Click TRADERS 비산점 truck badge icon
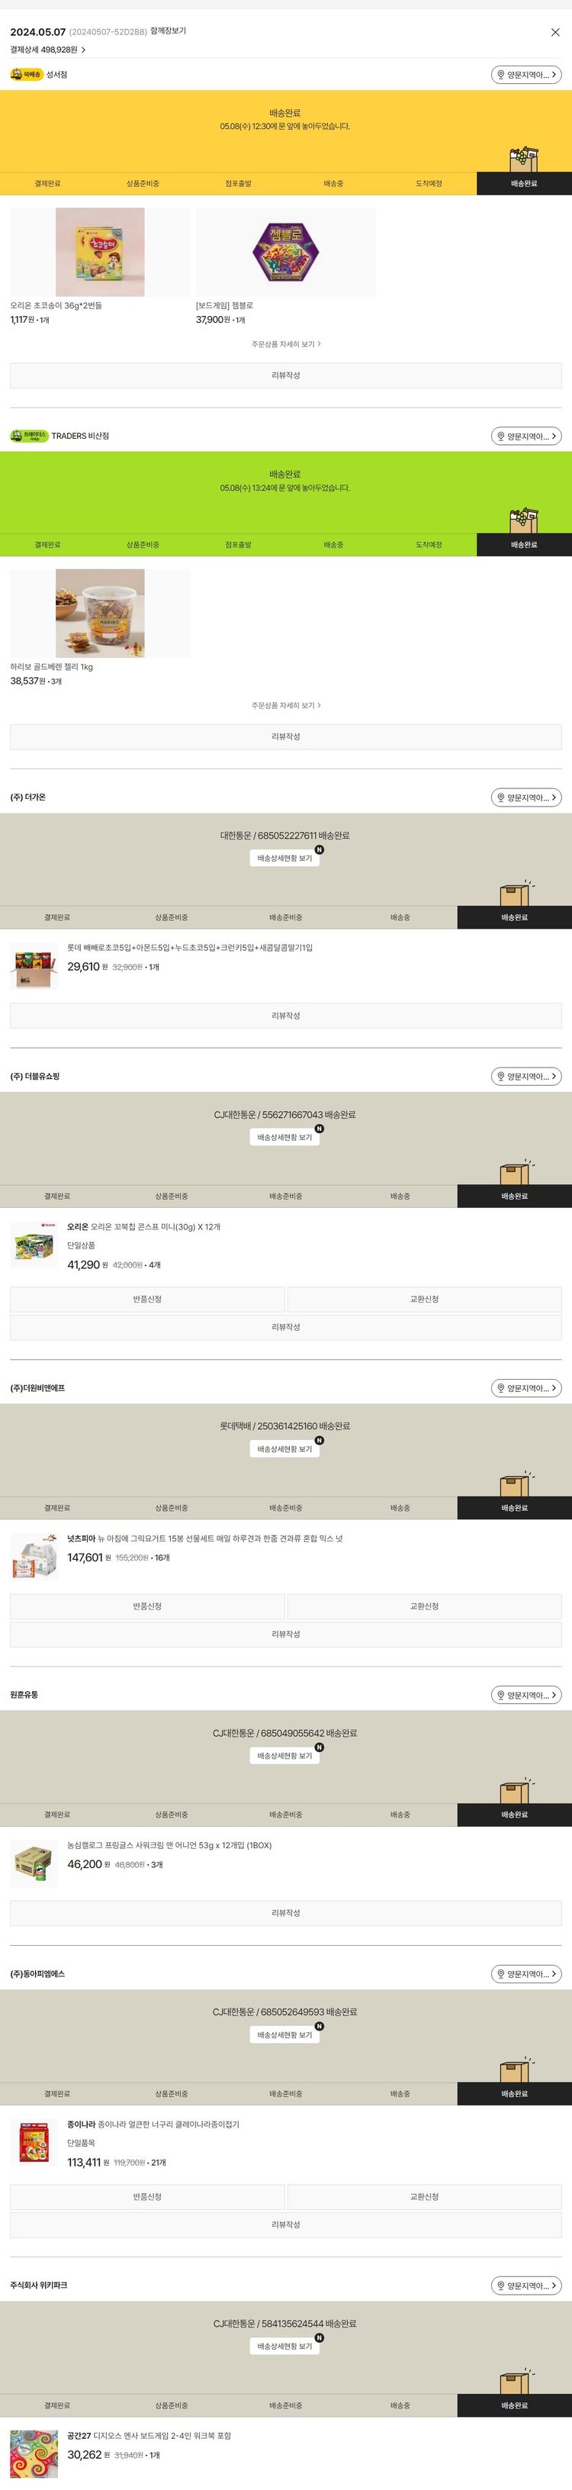Viewport: 572px width, 2490px height. coord(29,436)
